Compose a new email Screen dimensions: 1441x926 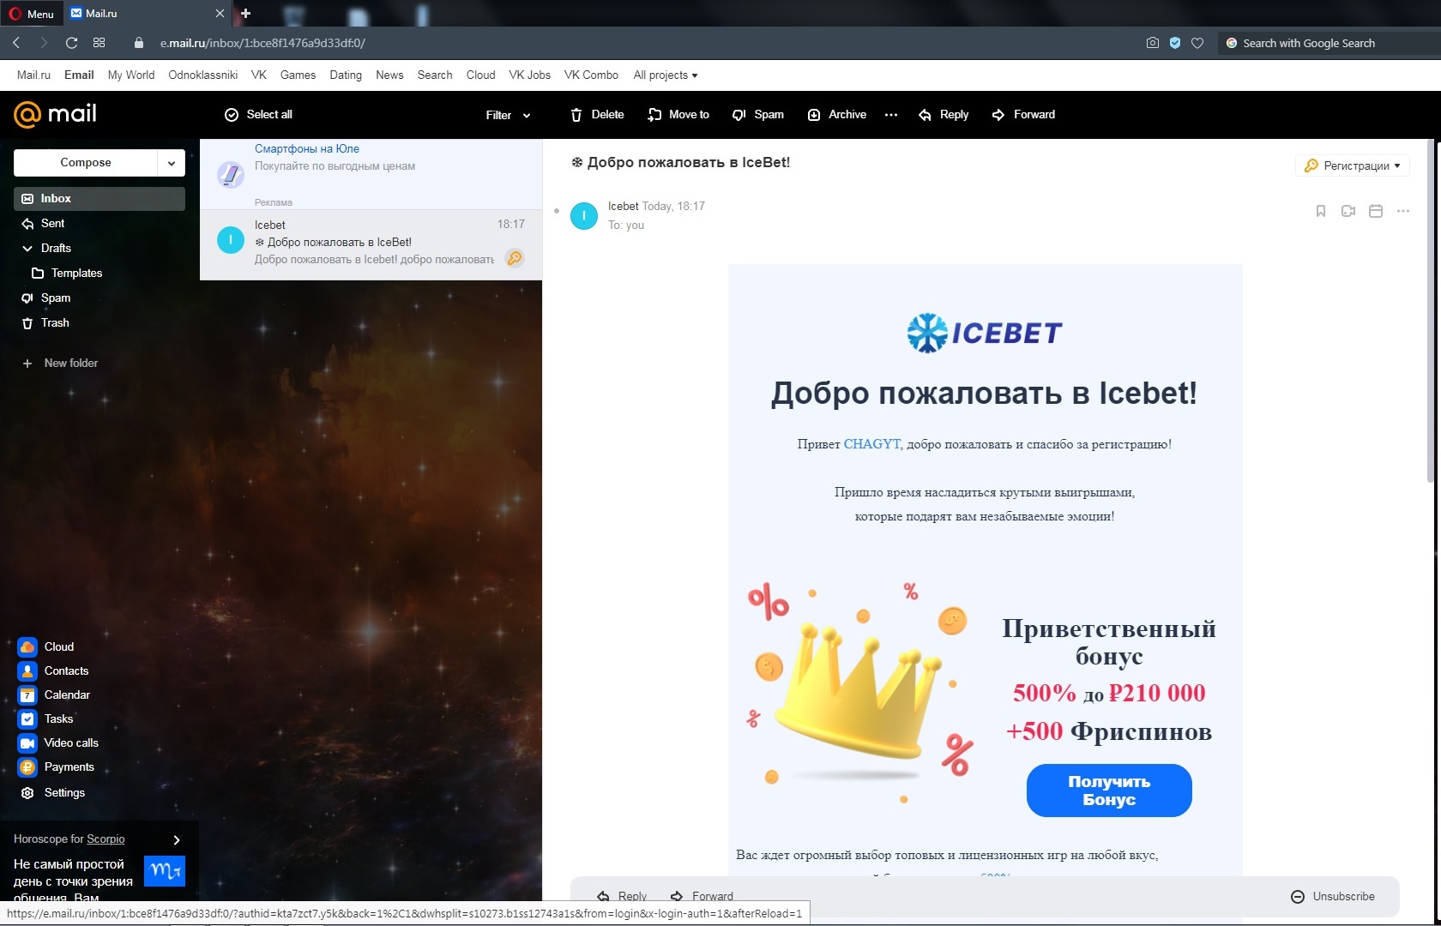86,163
